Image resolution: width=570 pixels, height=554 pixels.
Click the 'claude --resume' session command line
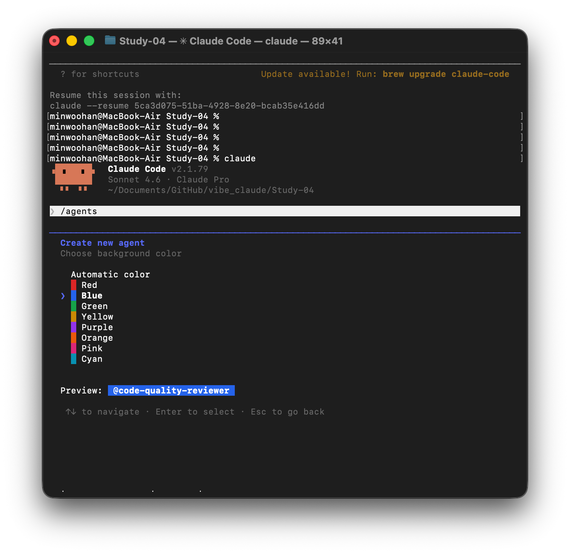click(x=187, y=106)
